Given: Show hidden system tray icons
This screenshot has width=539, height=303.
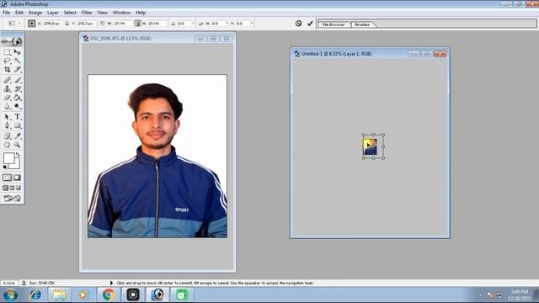Looking at the screenshot, I should pos(480,295).
